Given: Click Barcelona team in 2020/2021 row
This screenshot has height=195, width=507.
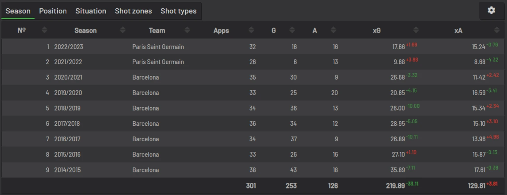Looking at the screenshot, I should [146, 77].
